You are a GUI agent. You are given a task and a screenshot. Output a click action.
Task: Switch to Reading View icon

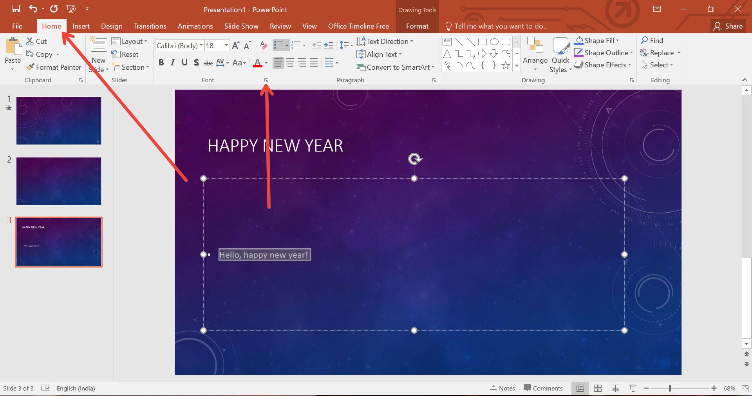tap(615, 388)
